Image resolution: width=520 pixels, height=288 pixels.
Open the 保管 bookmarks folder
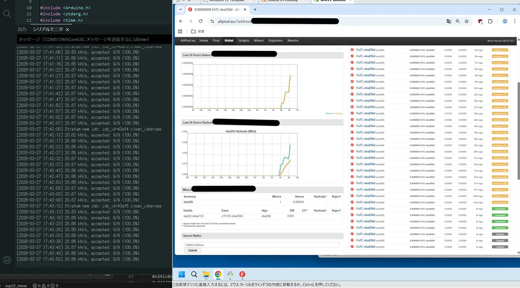point(198,31)
